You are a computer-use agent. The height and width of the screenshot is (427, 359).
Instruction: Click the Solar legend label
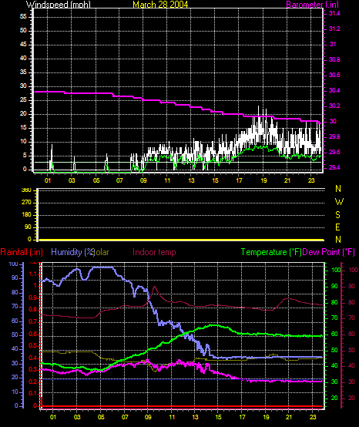click(101, 252)
